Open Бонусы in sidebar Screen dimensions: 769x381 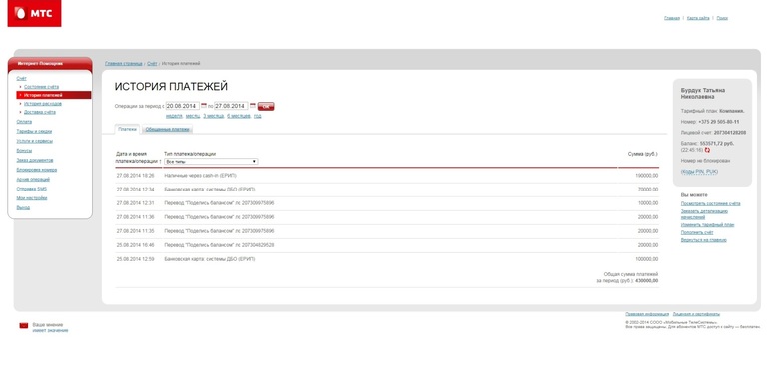24,151
